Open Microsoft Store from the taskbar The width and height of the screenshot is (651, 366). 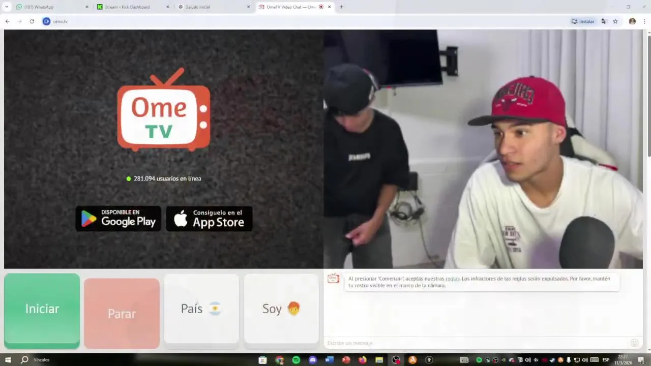[x=262, y=360]
